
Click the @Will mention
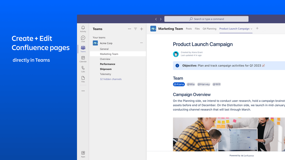[x=217, y=84]
